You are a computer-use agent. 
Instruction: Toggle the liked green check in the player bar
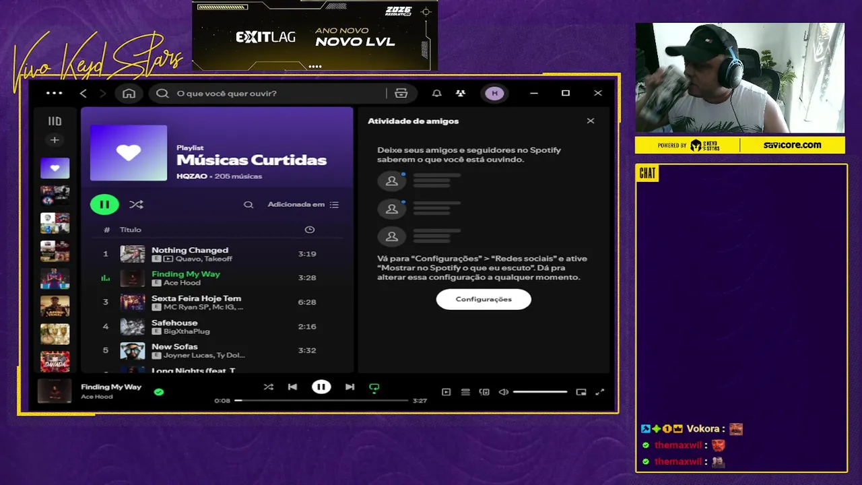click(159, 391)
